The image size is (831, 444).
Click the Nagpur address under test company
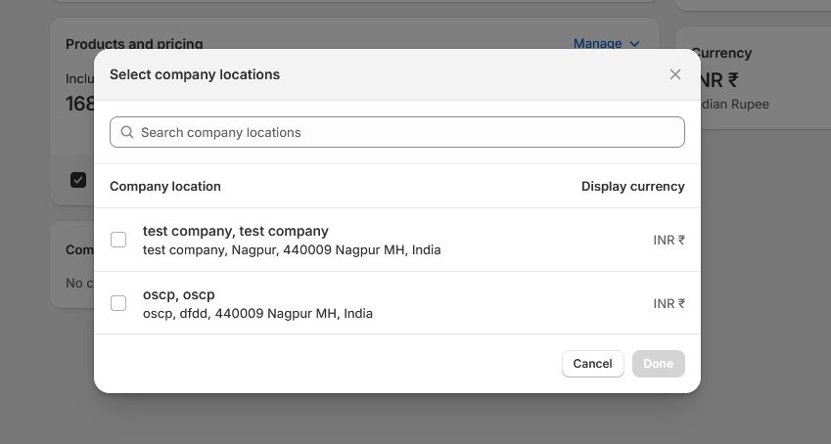(x=292, y=249)
